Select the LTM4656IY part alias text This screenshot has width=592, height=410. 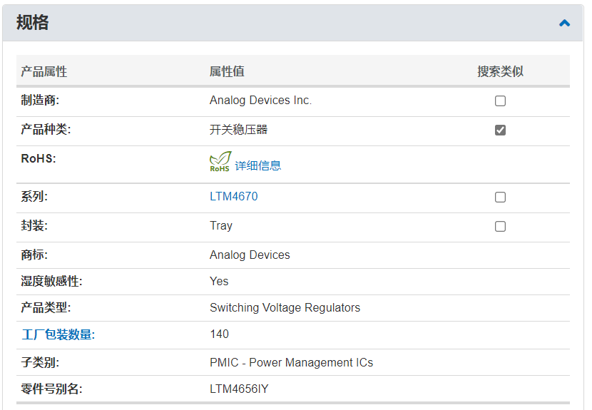(x=239, y=389)
